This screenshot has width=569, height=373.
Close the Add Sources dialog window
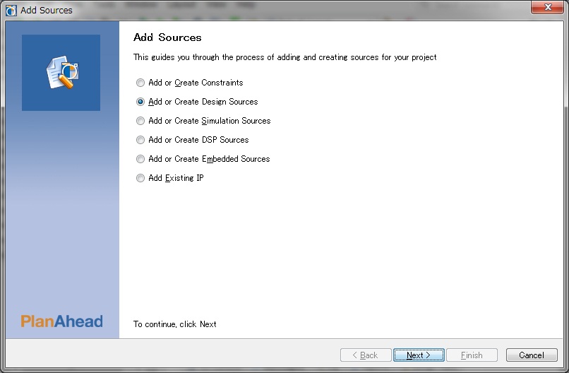point(548,7)
